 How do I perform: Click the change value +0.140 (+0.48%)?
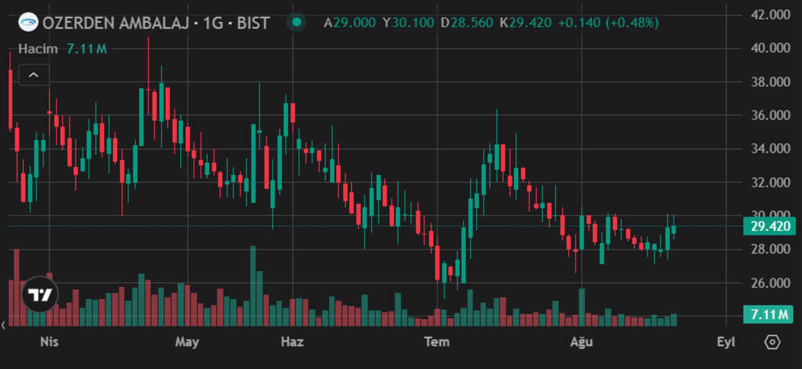coord(608,23)
